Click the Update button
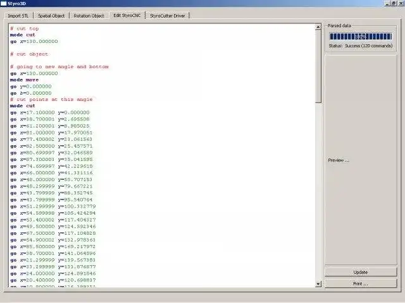Screen dimensions: 405x303 (x=361, y=272)
